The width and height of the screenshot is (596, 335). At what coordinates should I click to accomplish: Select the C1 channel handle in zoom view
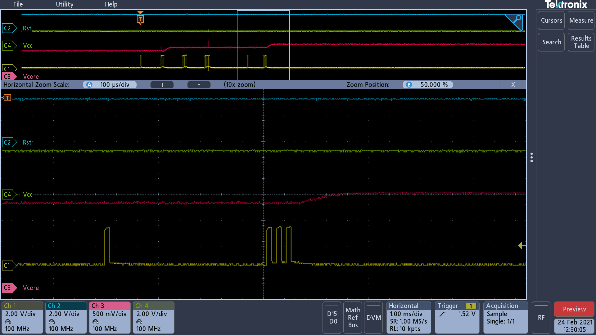tap(9, 266)
